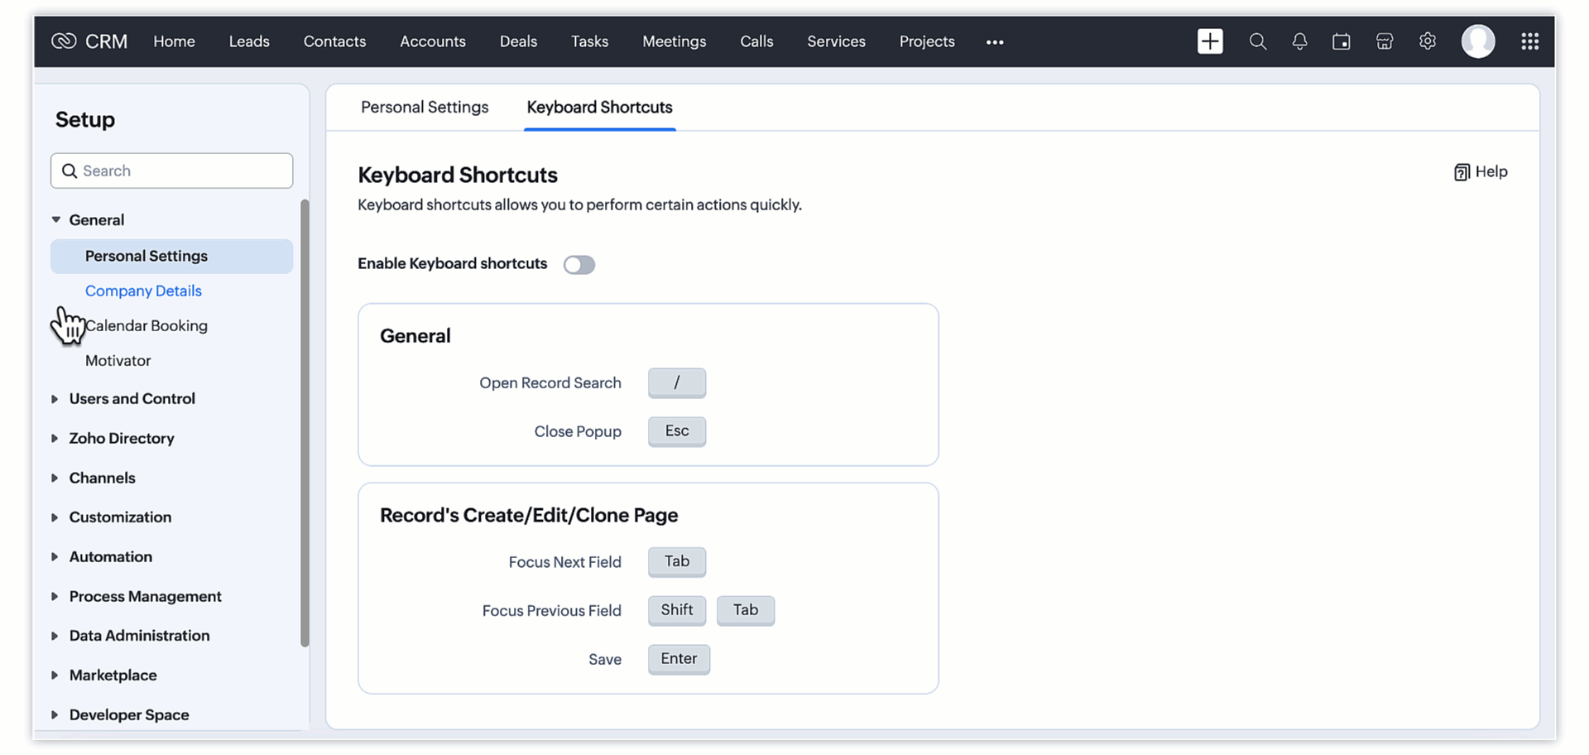Image resolution: width=1589 pixels, height=755 pixels.
Task: Open the settings gear icon
Action: (x=1427, y=41)
